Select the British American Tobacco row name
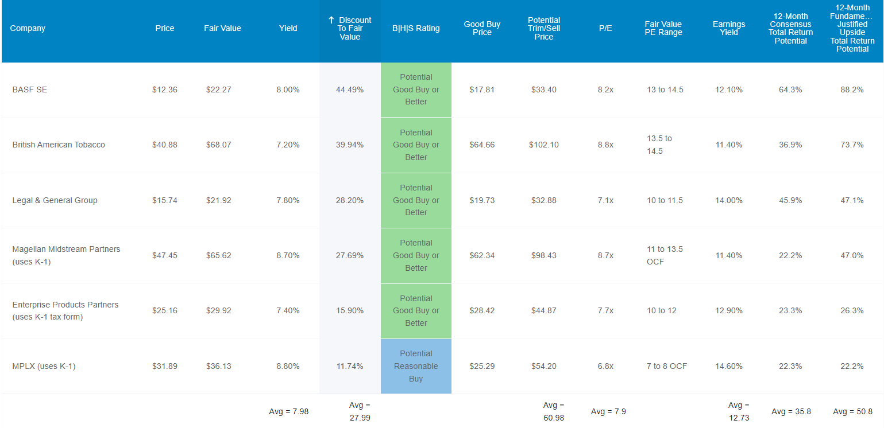 (59, 145)
